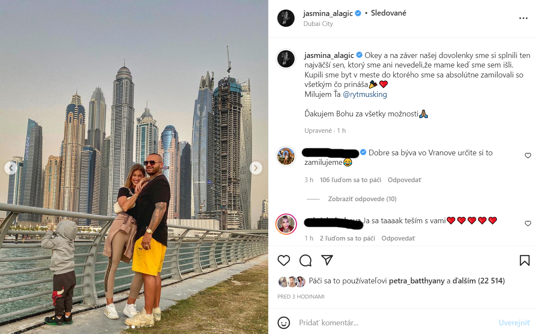This screenshot has width=536, height=334.
Task: Like the 'teším s vami' comment heart
Action: click(528, 224)
